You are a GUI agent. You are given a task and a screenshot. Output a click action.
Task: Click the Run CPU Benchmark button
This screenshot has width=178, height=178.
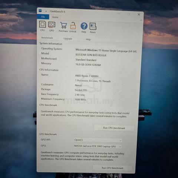pos(114,128)
